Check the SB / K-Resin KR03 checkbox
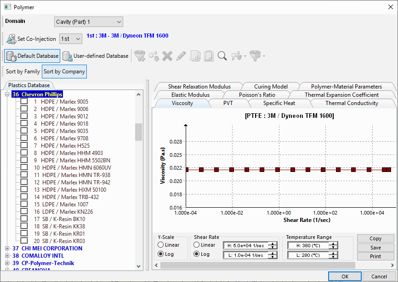The image size is (398, 282). tap(24, 241)
